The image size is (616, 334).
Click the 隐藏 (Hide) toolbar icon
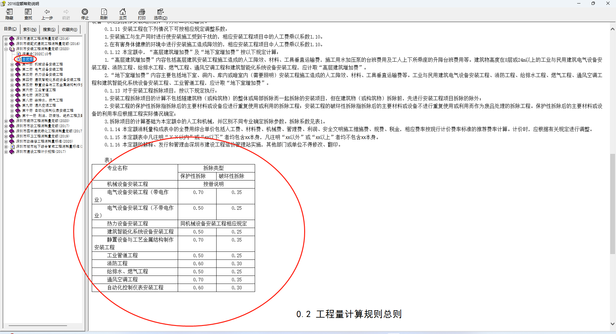(9, 12)
